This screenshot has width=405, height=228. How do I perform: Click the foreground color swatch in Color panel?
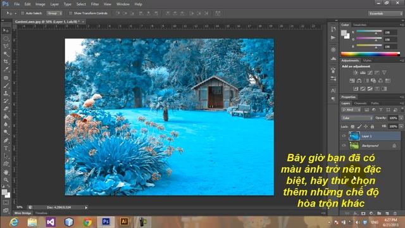pyautogui.click(x=344, y=33)
